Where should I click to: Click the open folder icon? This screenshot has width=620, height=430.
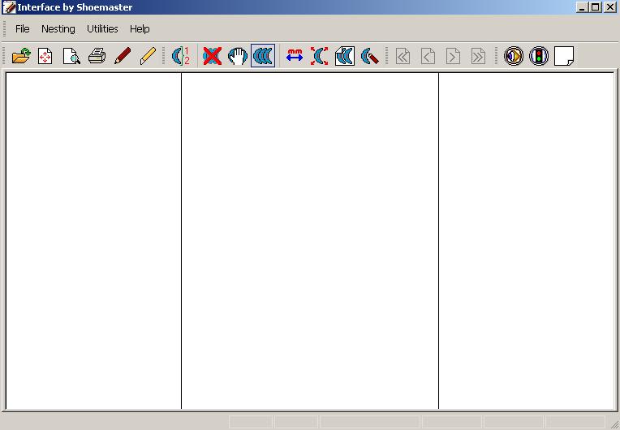[21, 56]
